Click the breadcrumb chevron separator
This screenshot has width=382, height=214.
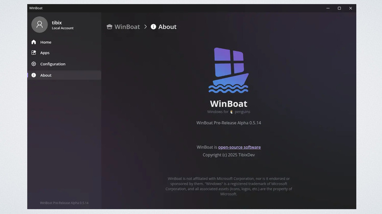(x=145, y=27)
